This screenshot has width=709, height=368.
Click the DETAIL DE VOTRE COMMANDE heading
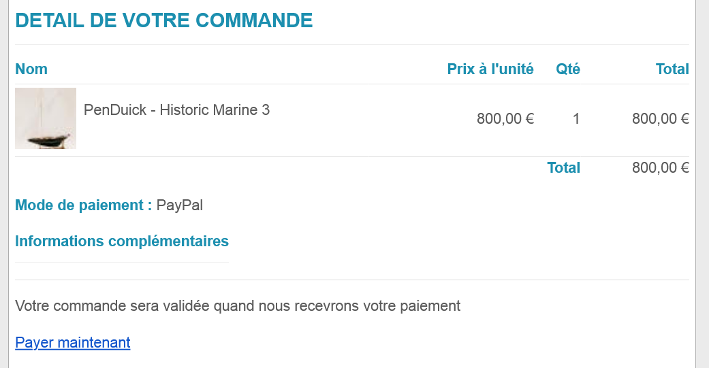point(163,20)
